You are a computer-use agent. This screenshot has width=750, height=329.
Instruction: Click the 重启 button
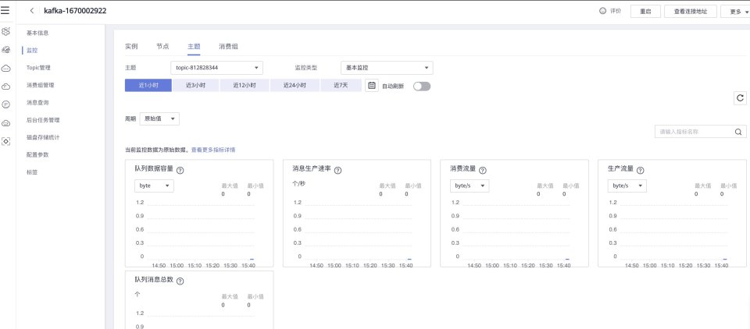coord(645,12)
